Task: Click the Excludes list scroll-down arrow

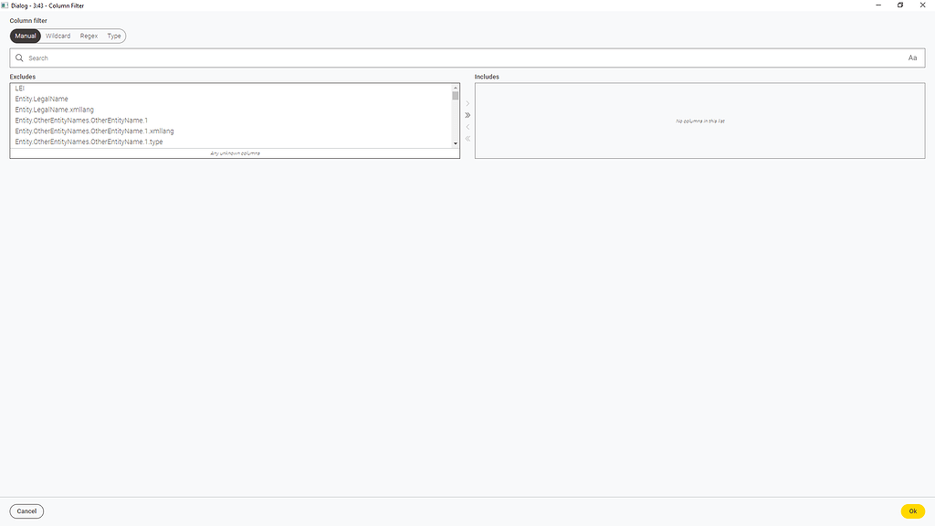Action: [x=455, y=143]
